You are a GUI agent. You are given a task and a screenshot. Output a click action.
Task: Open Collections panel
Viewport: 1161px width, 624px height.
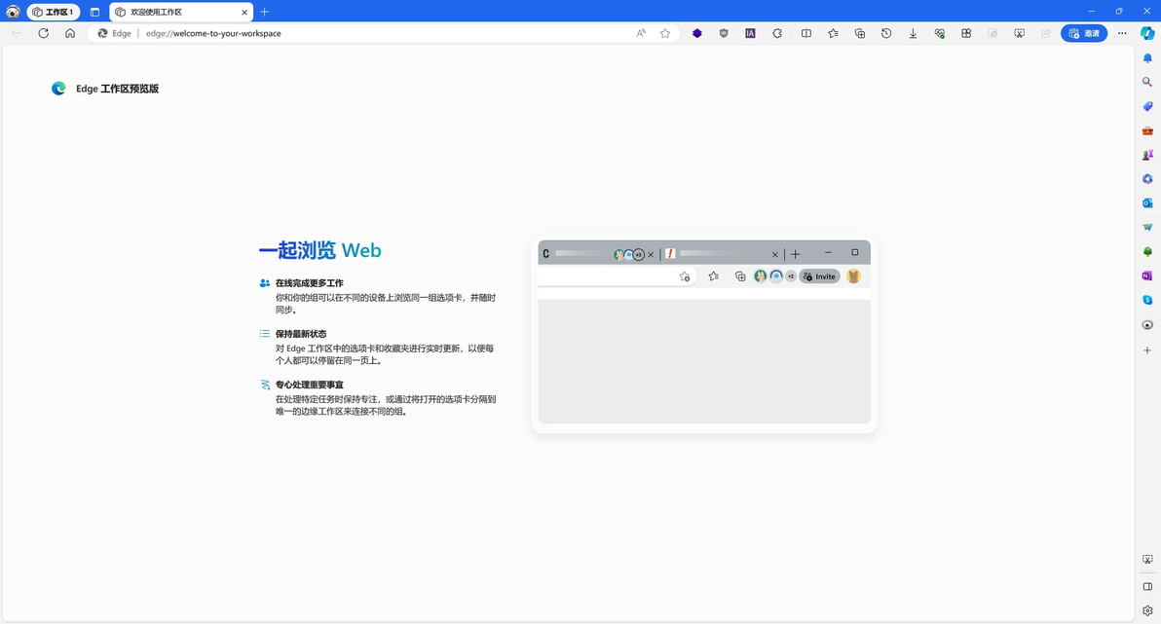click(860, 33)
